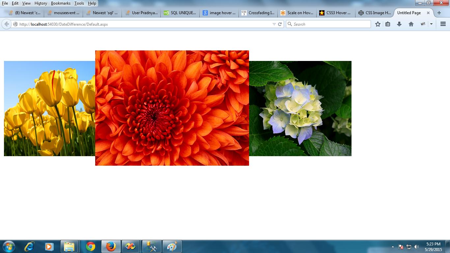Open the Edit menu
450x253 pixels.
click(x=15, y=3)
